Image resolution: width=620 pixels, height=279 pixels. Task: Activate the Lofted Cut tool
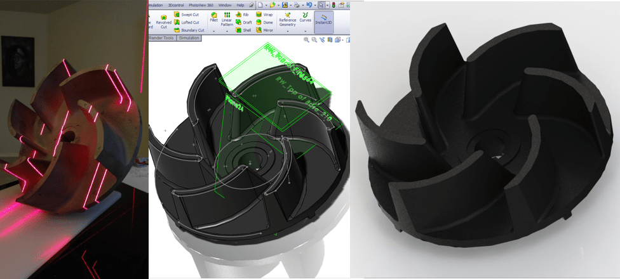point(187,22)
